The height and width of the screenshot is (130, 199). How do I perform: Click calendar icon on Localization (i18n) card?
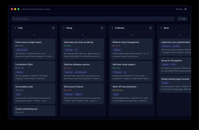(x=16, y=68)
